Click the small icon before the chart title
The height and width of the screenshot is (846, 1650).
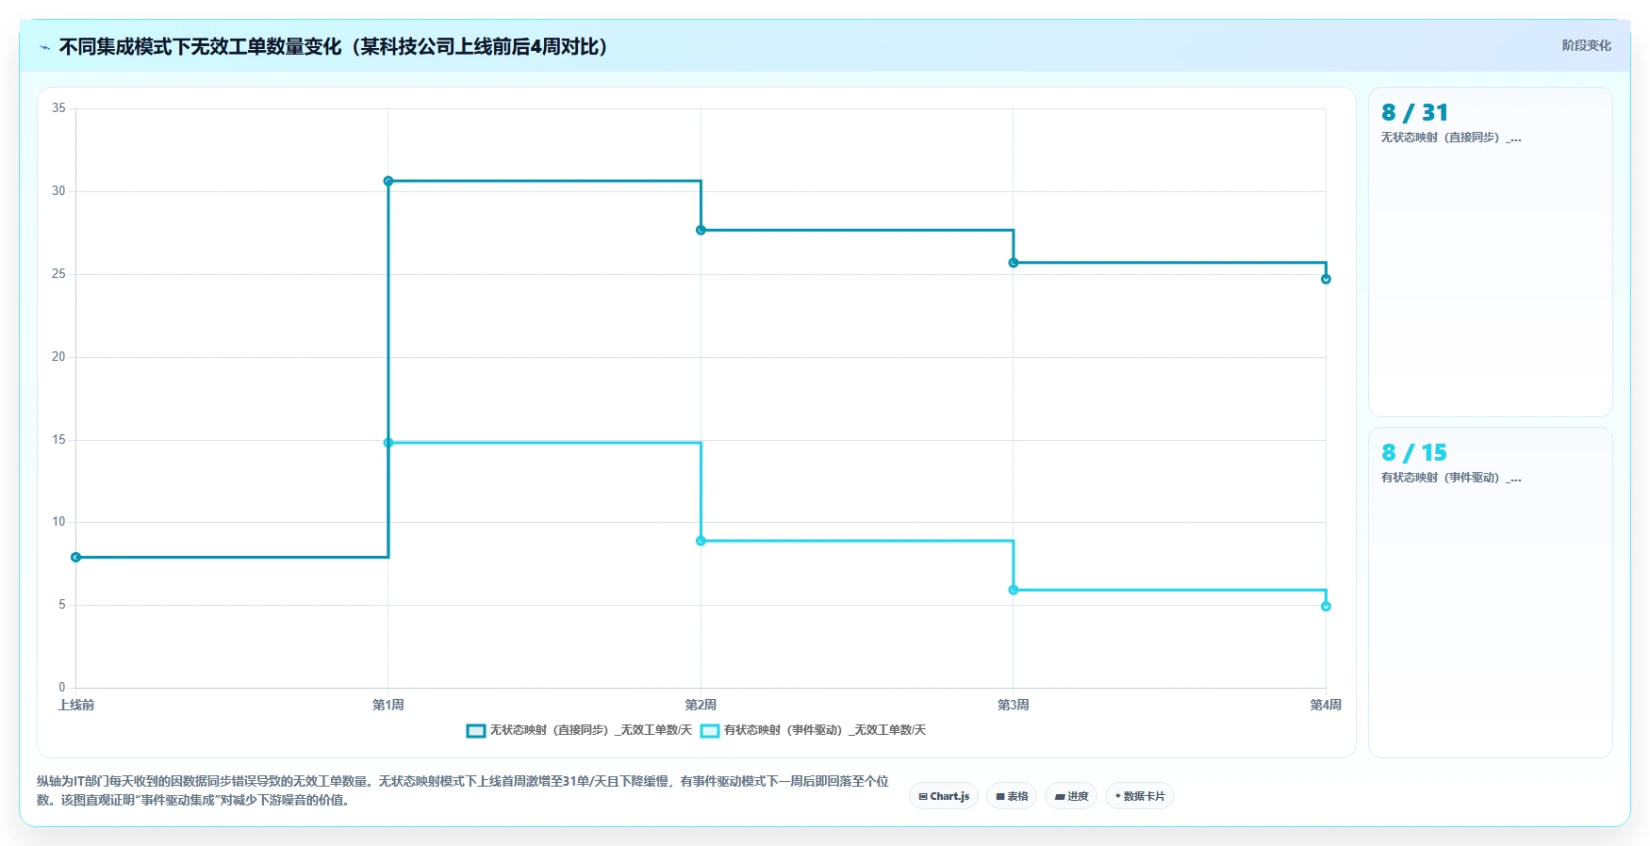point(44,47)
